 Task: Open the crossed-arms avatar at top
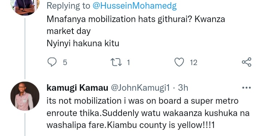click(x=25, y=7)
